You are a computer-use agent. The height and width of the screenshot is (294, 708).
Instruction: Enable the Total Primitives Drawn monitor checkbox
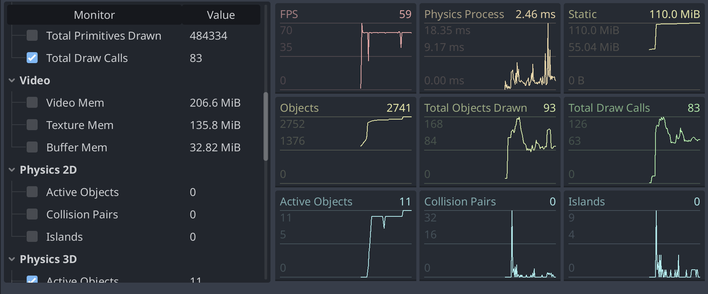pyautogui.click(x=32, y=36)
